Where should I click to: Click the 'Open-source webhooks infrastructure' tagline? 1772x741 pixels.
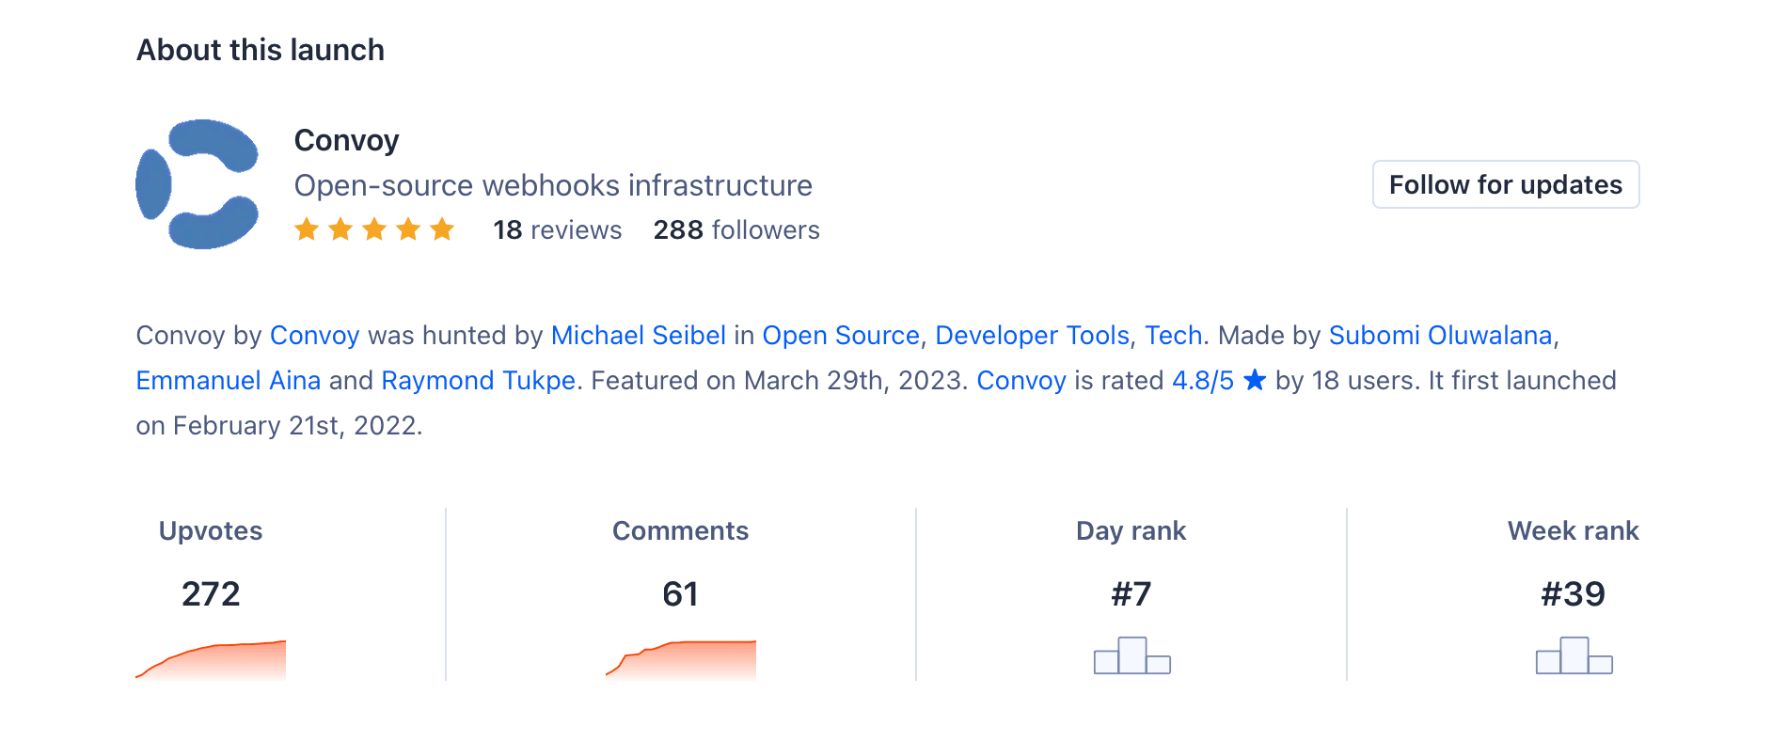click(x=553, y=185)
